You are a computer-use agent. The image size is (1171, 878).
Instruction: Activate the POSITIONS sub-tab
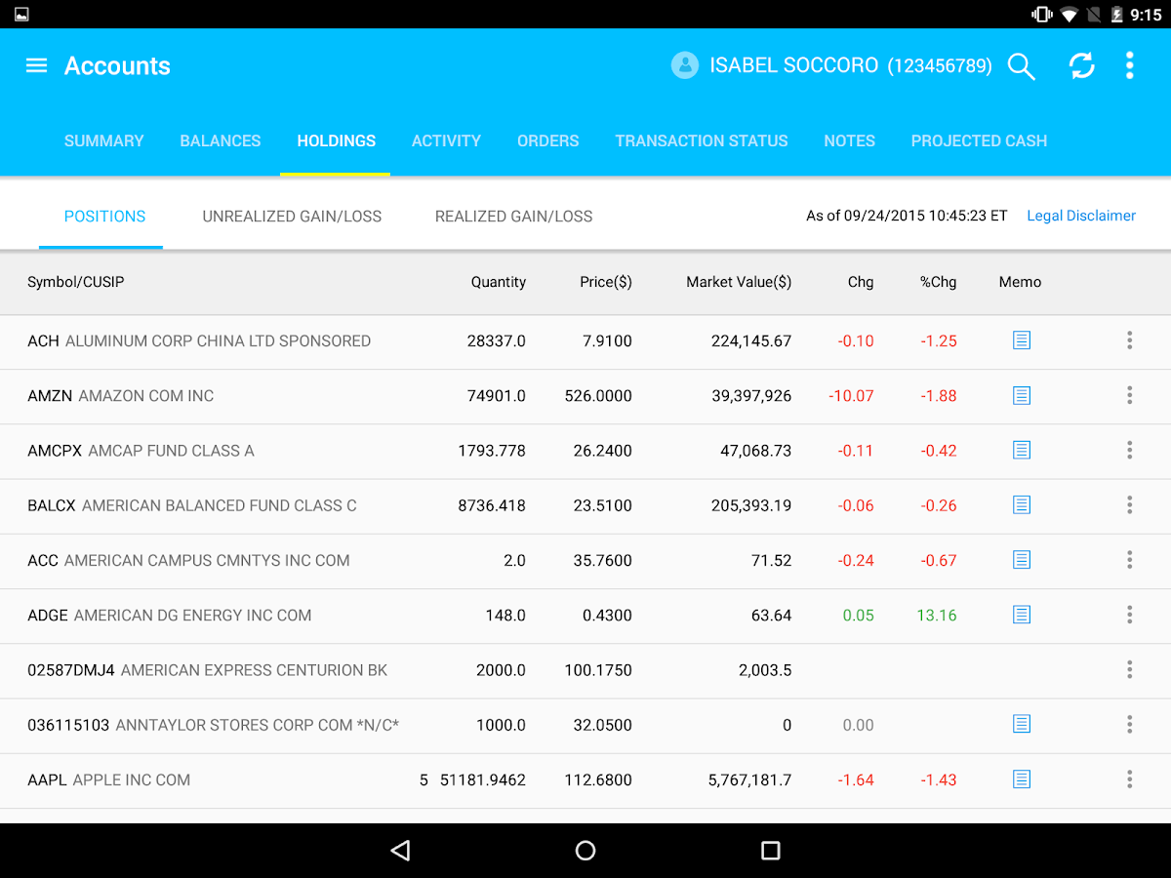tap(102, 216)
